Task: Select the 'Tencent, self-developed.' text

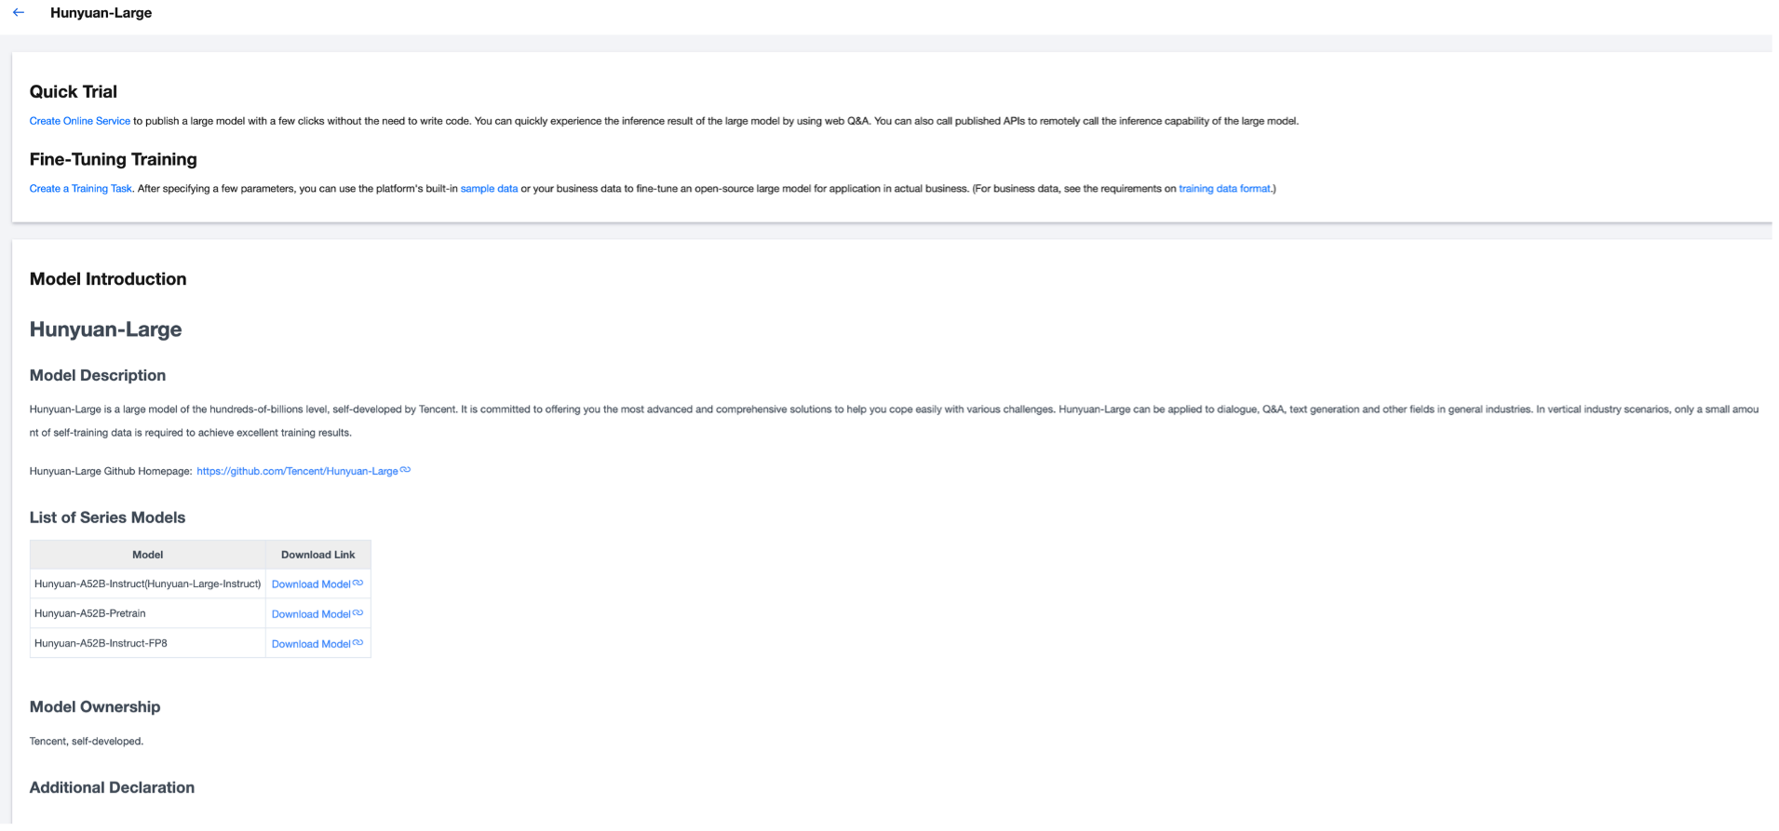Action: 87,742
